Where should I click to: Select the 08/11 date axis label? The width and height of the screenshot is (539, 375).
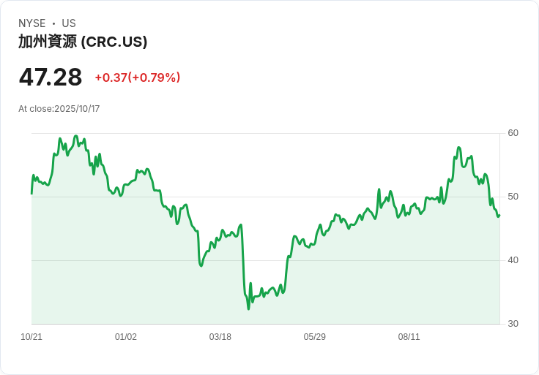pos(409,337)
